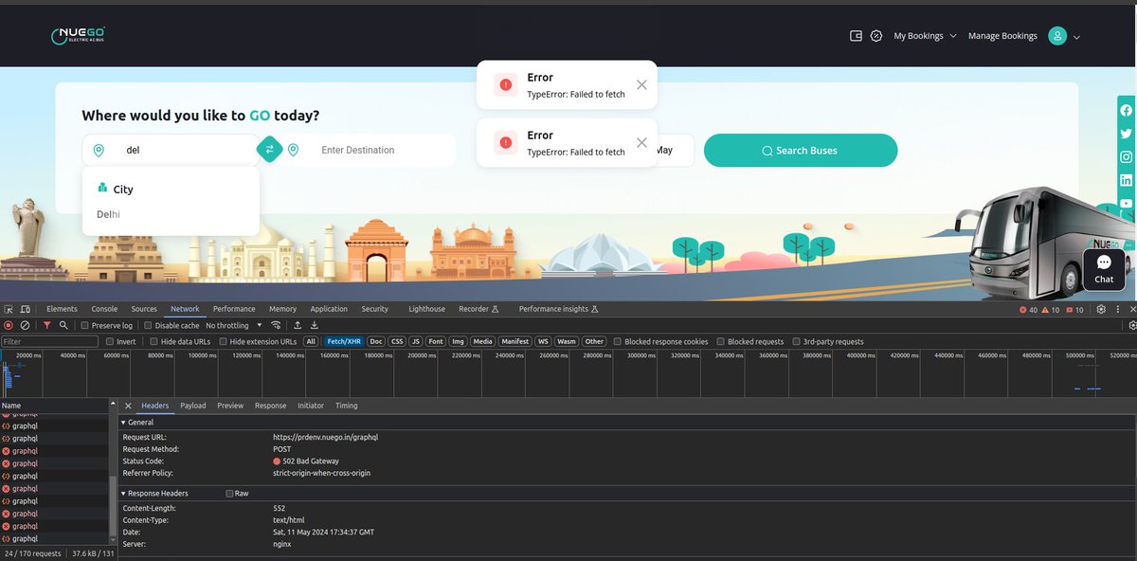Close the request details pane
Viewport: 1137px width, 561px height.
click(129, 406)
